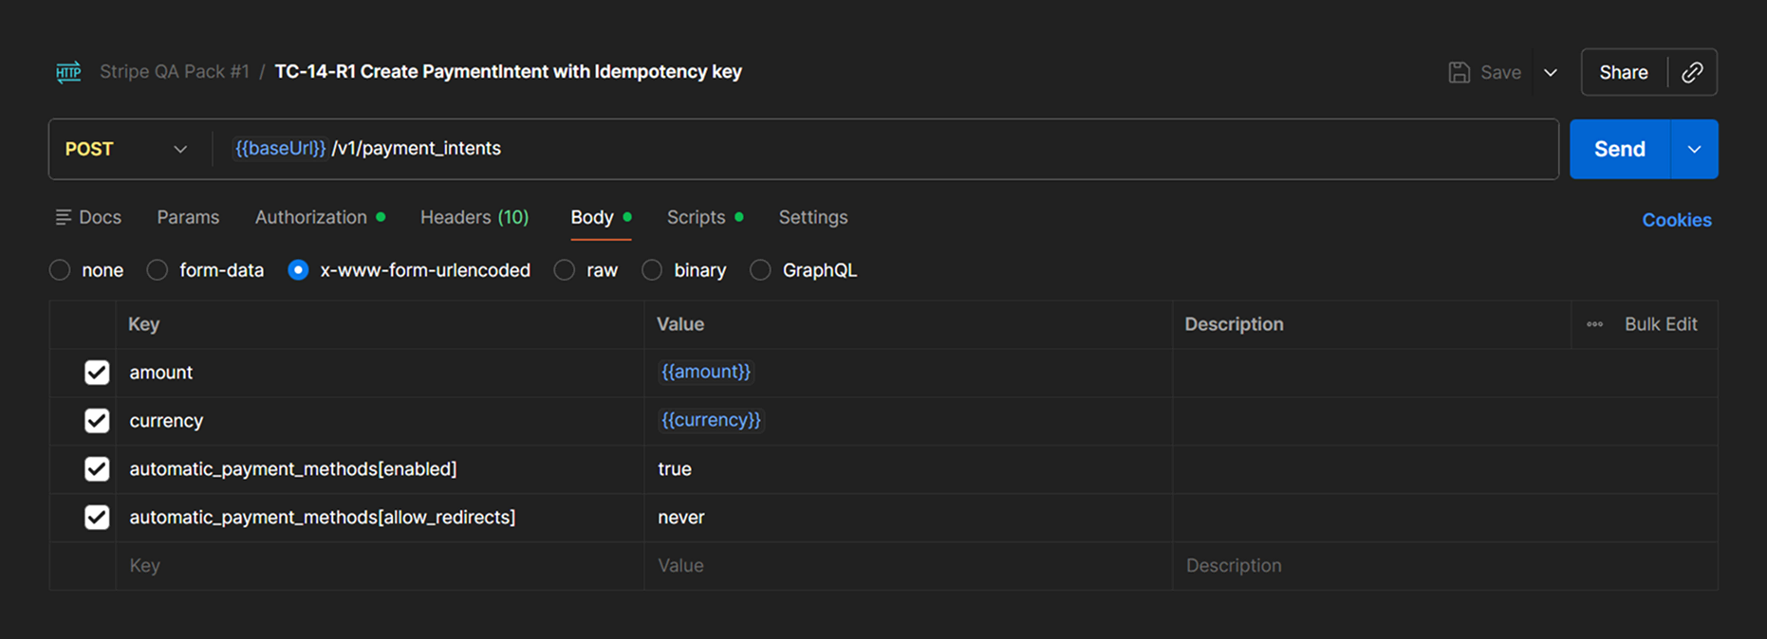The height and width of the screenshot is (639, 1767).
Task: Uncheck the currency parameter checkbox
Action: (97, 421)
